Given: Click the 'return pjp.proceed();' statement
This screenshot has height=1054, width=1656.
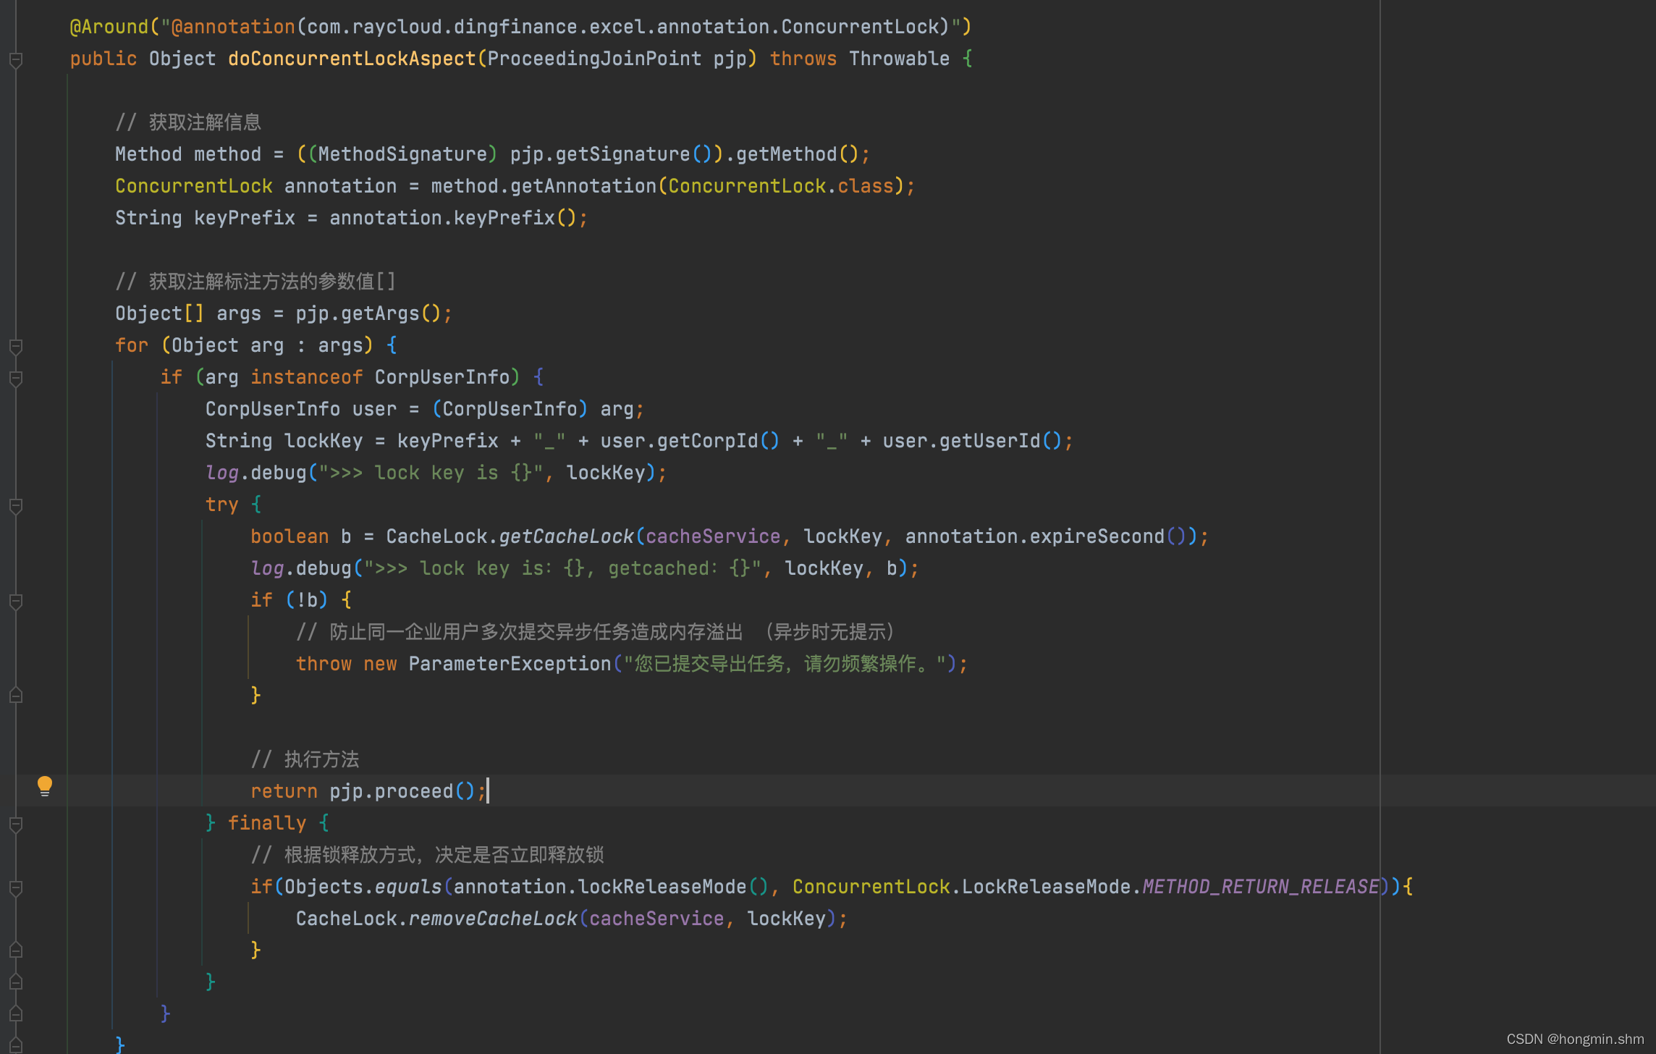Looking at the screenshot, I should click(x=368, y=791).
